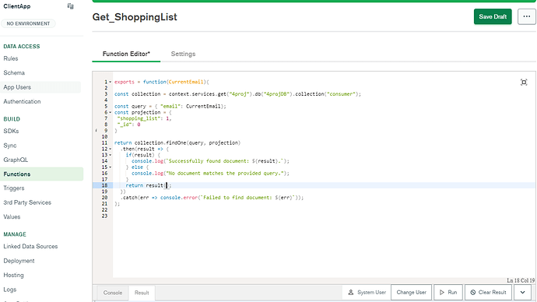The image size is (537, 302).
Task: Open Triggers page
Action: (x=14, y=188)
